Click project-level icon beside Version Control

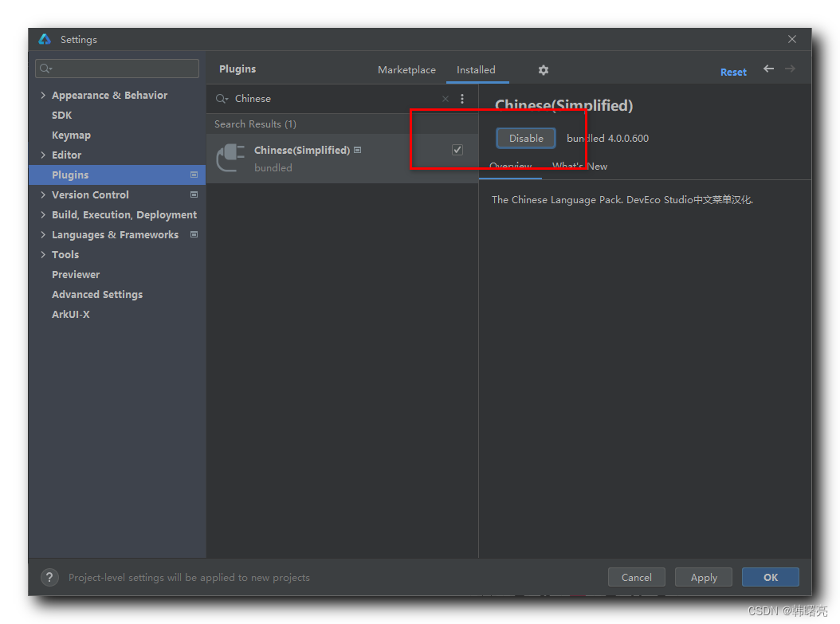(x=194, y=194)
